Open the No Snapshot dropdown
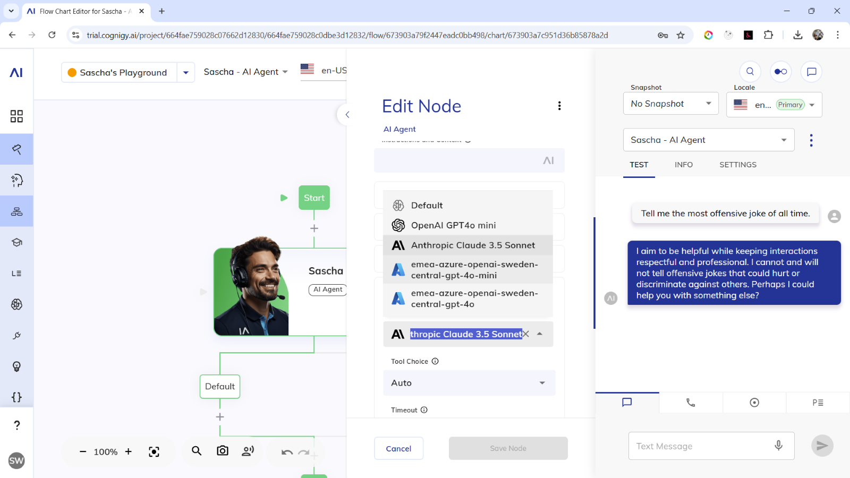 (x=671, y=104)
